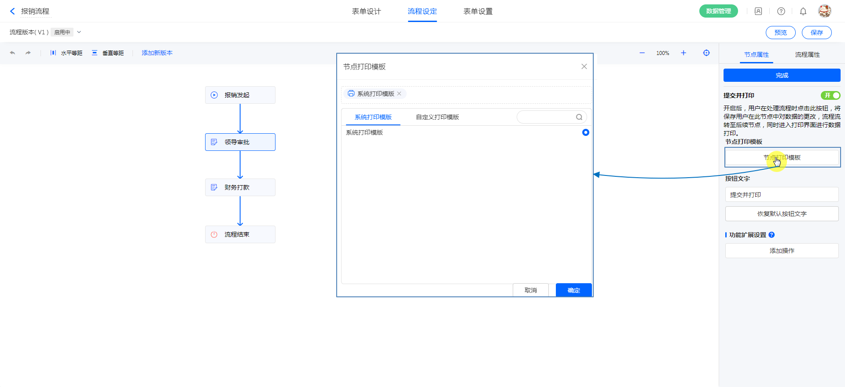This screenshot has height=387, width=845.
Task: Select the 系统打印模版 radio button
Action: pyautogui.click(x=585, y=132)
